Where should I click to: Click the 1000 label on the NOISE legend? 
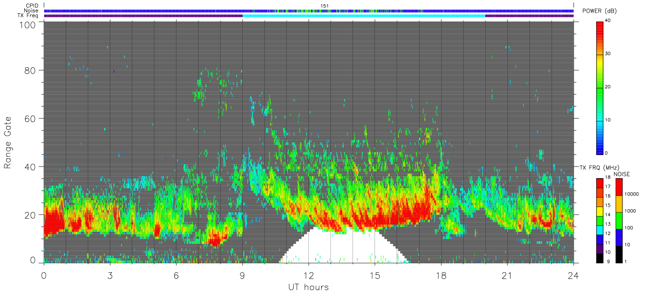click(x=630, y=211)
